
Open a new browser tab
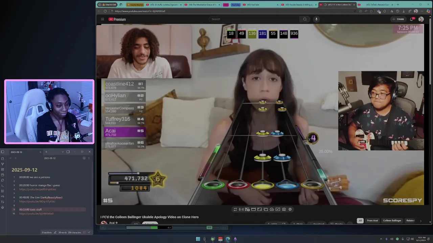(398, 5)
